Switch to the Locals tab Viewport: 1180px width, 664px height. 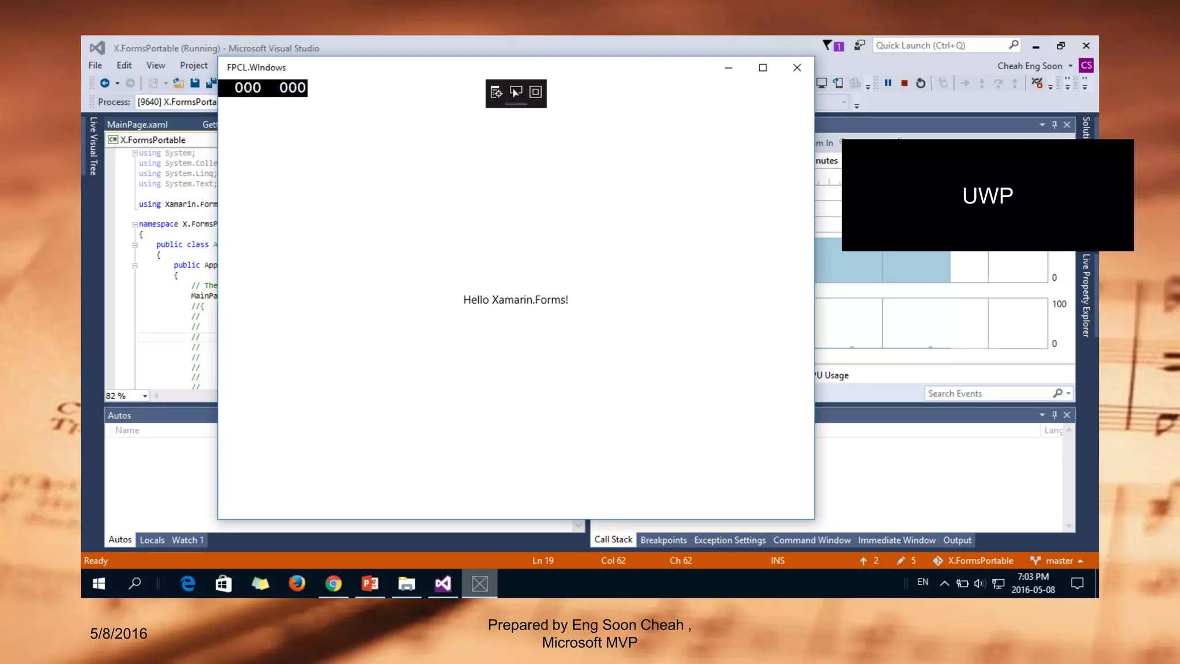[152, 540]
